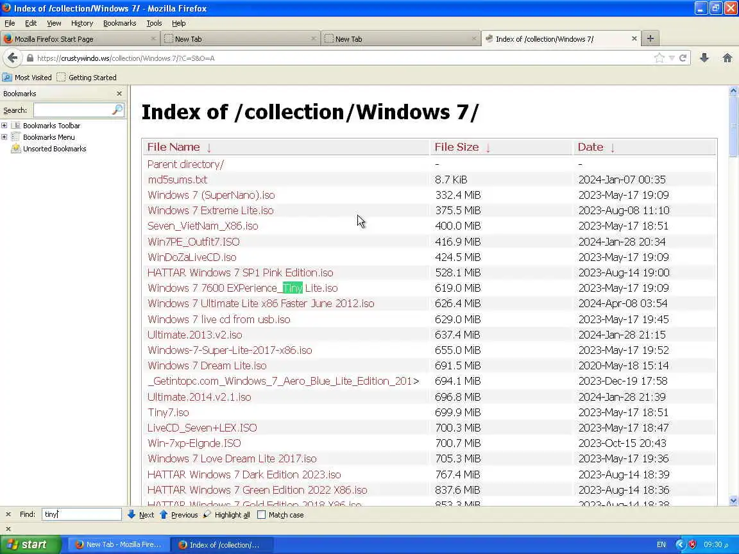Click the page scrollbar up arrow
The image size is (739, 554).
tap(733, 90)
